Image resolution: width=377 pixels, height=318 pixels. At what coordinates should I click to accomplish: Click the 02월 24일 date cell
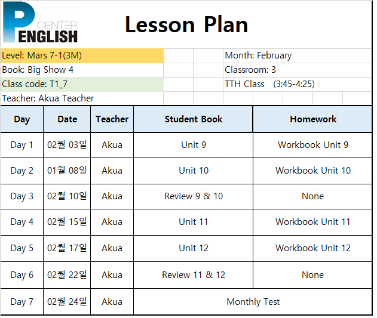67,302
